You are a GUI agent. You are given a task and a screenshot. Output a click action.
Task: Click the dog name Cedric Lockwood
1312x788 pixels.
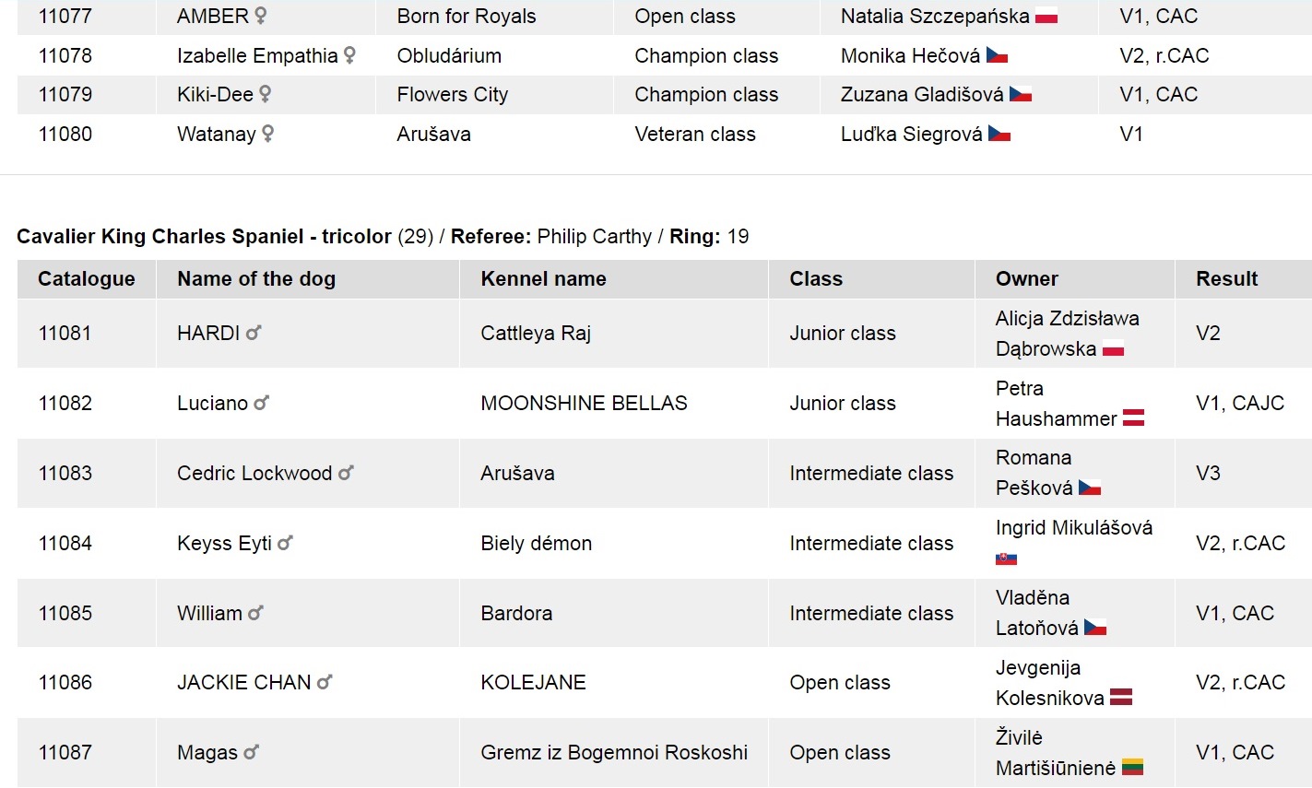(x=254, y=473)
